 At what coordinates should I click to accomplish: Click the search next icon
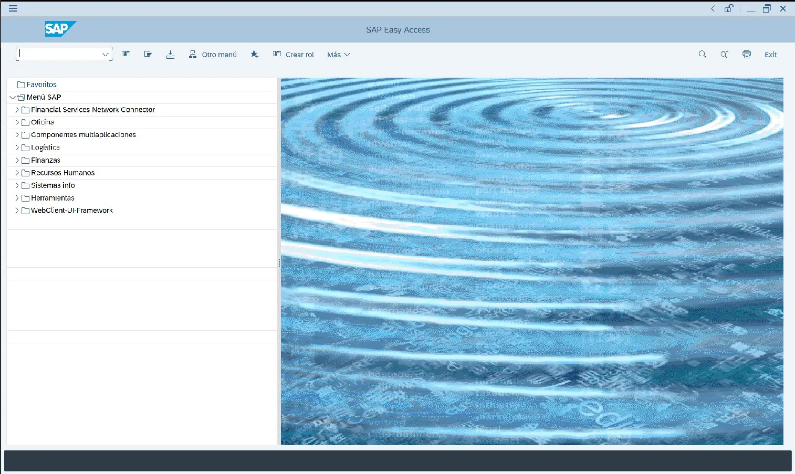[x=724, y=54]
